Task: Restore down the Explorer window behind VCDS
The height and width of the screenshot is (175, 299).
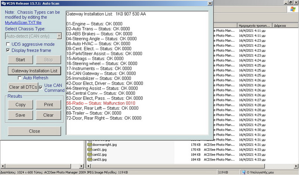Action: [x=291, y=3]
